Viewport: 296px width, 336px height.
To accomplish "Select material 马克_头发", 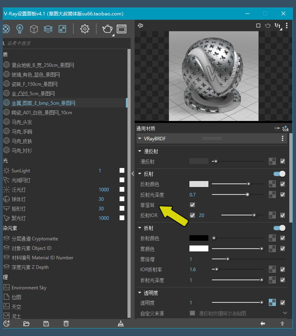I will 22,122.
